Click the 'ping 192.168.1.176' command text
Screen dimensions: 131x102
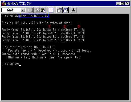coord(34,16)
